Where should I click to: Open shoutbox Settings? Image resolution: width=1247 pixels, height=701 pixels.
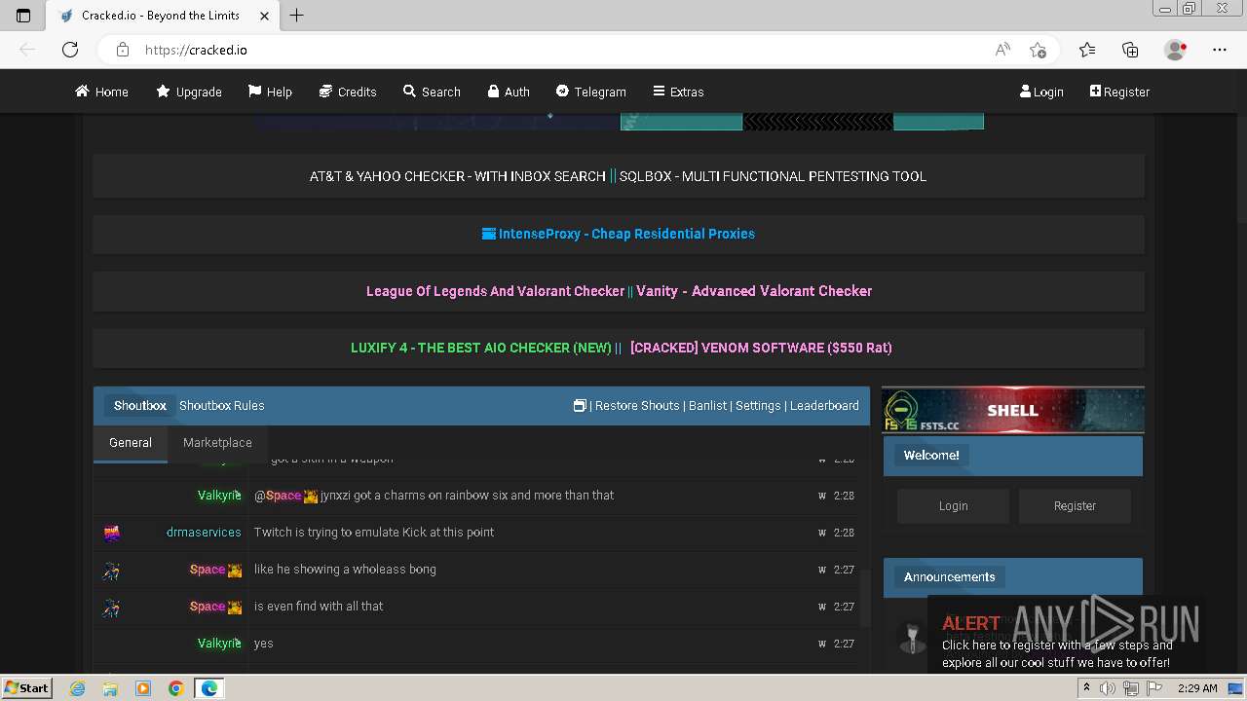[x=758, y=406]
